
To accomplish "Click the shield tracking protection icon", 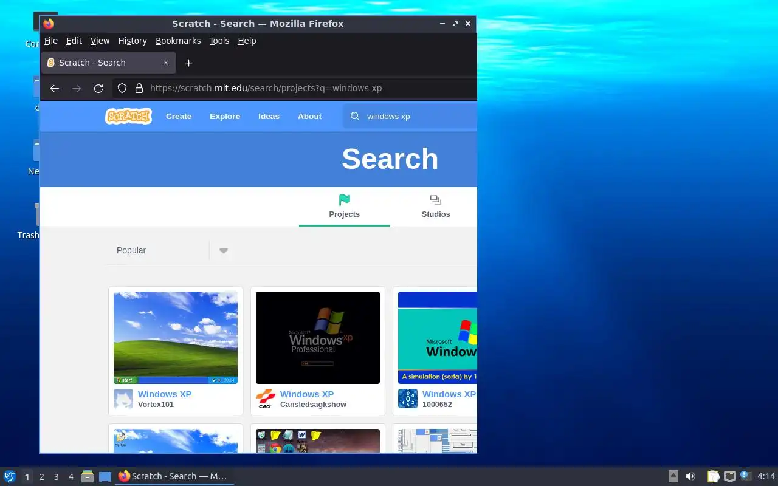I will 122,88.
